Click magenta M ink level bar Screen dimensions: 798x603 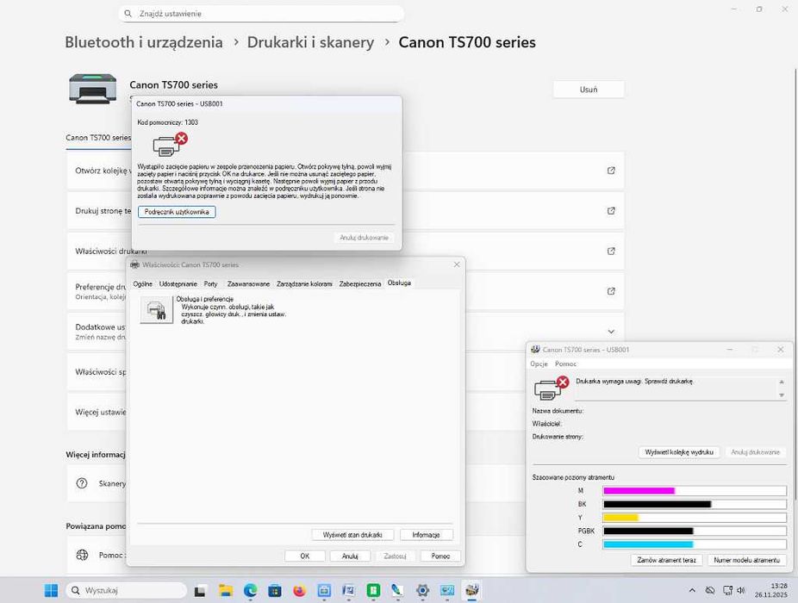pyautogui.click(x=695, y=490)
